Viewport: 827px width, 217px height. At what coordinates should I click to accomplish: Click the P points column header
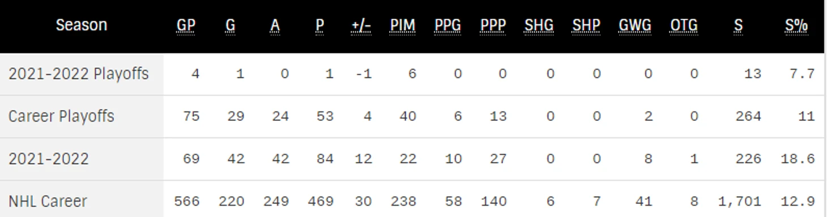(x=320, y=25)
